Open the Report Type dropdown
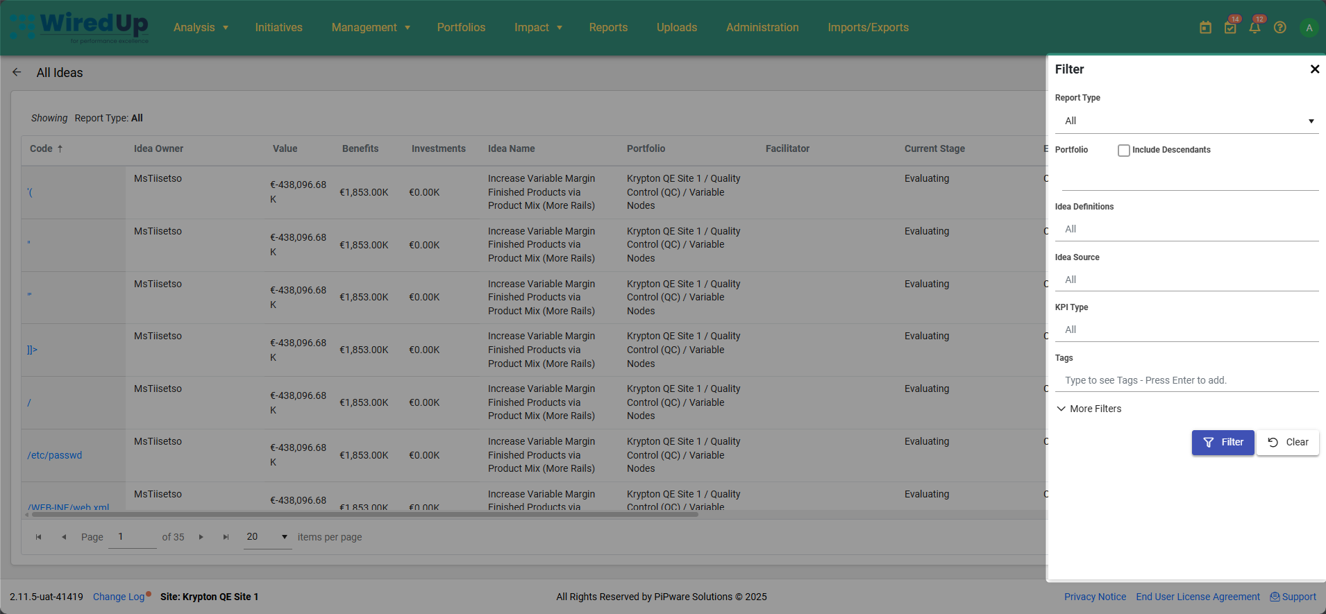The image size is (1326, 614). (1186, 121)
